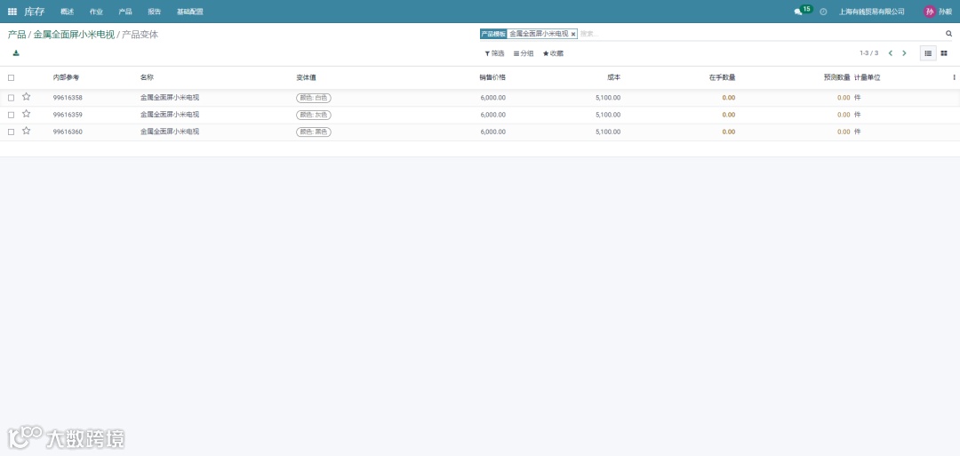
Task: Click user avatar 孙
Action: [x=930, y=12]
